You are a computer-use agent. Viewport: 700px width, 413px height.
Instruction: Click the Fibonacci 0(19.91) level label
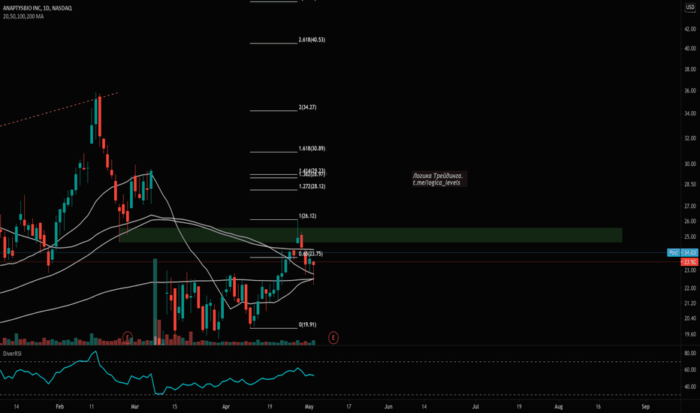click(308, 324)
